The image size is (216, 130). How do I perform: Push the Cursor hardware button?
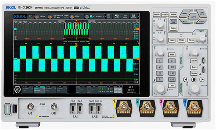tap(165, 14)
